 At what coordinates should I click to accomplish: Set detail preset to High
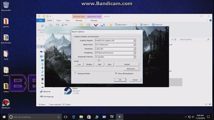[100, 64]
